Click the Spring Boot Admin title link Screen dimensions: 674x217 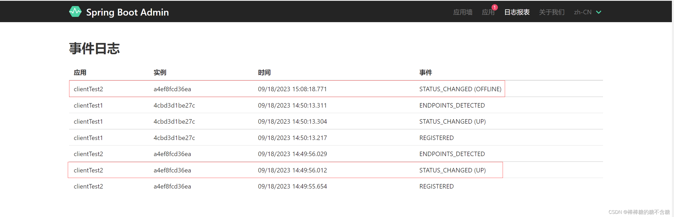pyautogui.click(x=127, y=12)
